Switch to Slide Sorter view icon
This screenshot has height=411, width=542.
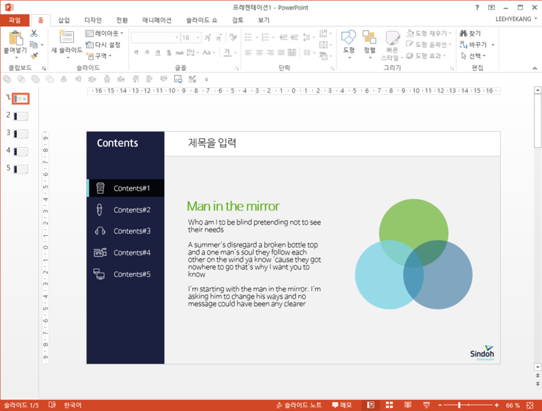click(x=389, y=405)
